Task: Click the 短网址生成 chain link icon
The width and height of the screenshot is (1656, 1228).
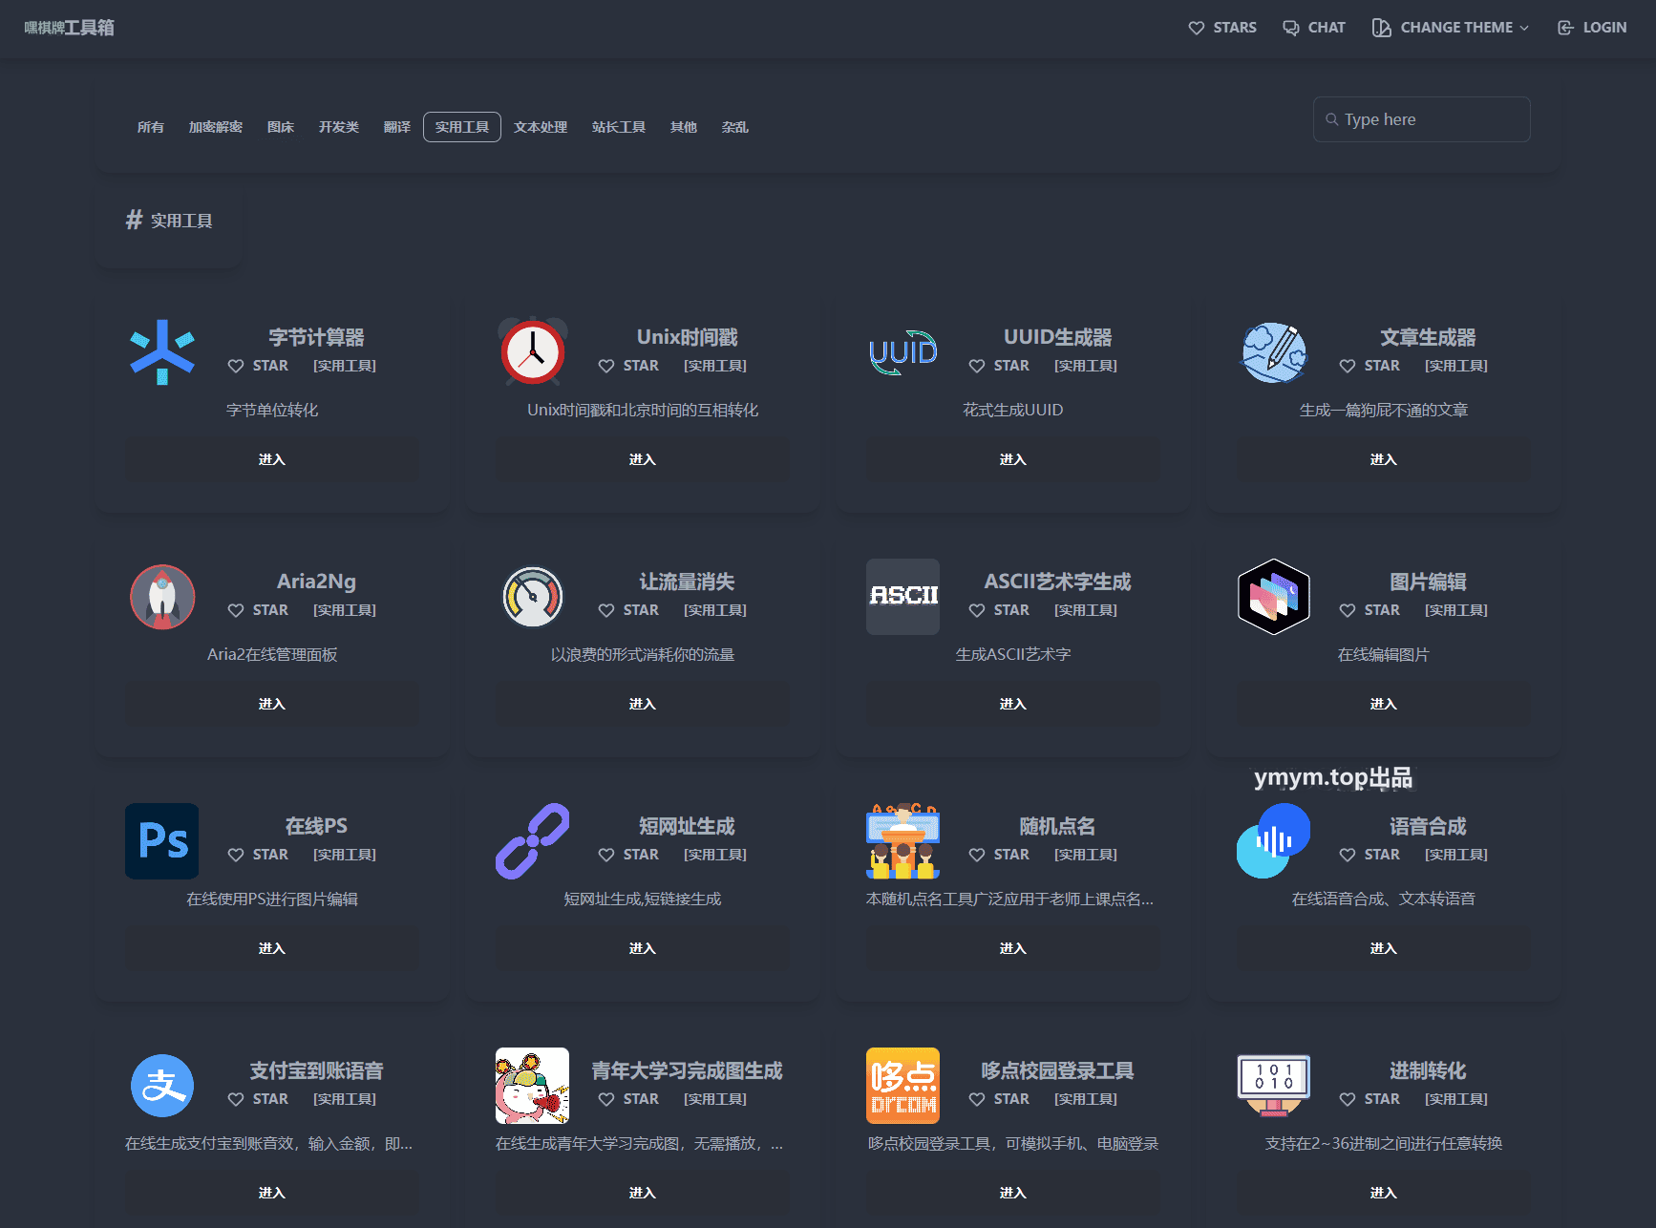Action: pos(533,841)
